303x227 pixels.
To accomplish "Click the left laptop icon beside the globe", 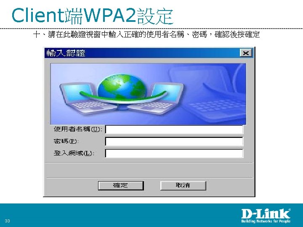I will (85, 98).
